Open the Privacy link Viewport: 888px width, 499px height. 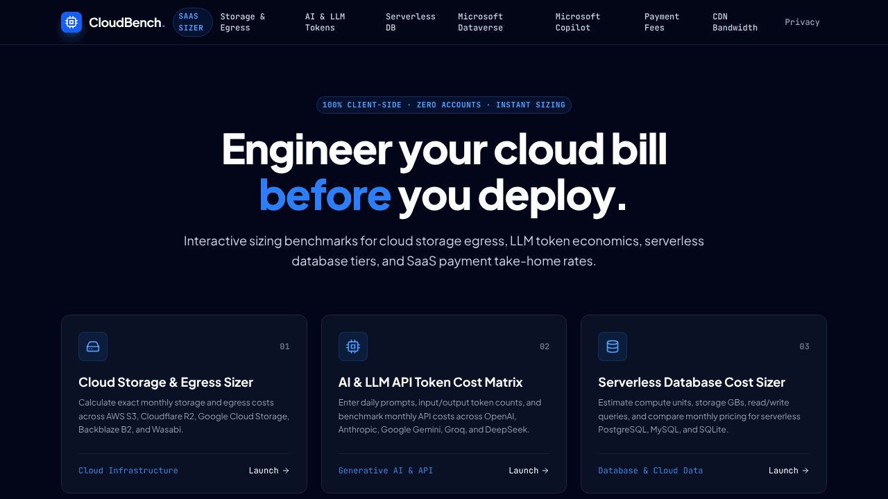[x=802, y=22]
